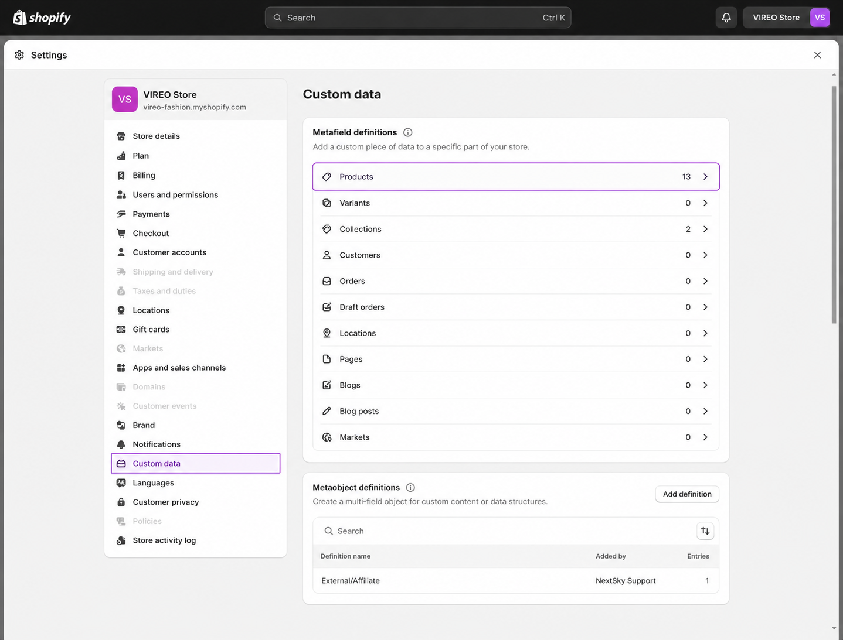Click the Gift cards icon in sidebar
Viewport: 843px width, 640px height.
121,329
